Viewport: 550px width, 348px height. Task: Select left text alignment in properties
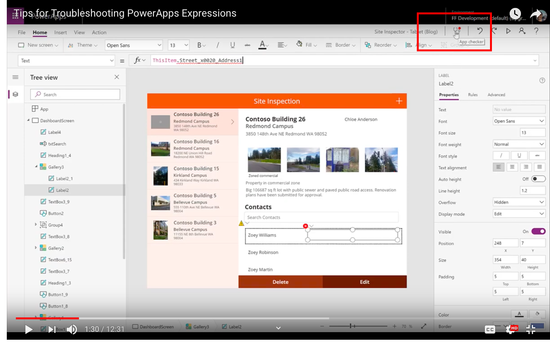[498, 167]
